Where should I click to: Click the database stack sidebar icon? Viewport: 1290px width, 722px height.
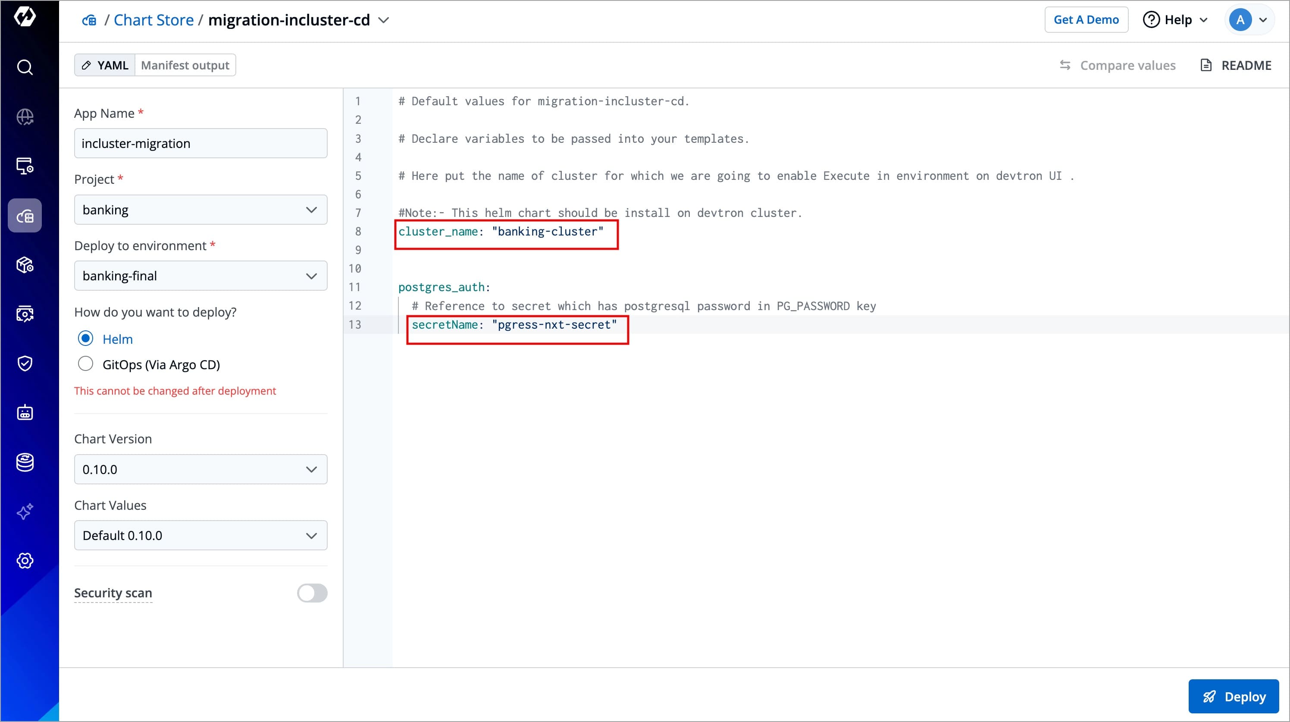click(25, 462)
